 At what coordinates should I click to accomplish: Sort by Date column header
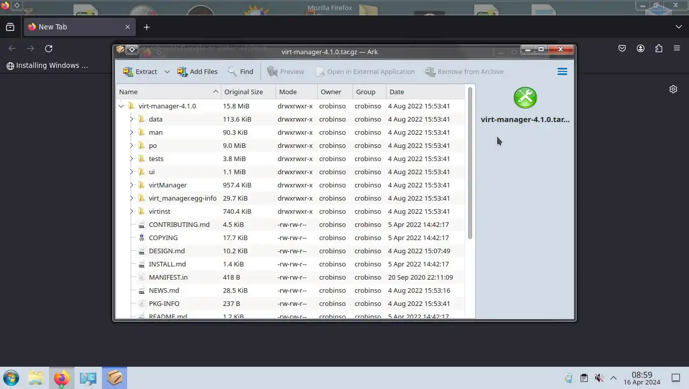point(425,92)
